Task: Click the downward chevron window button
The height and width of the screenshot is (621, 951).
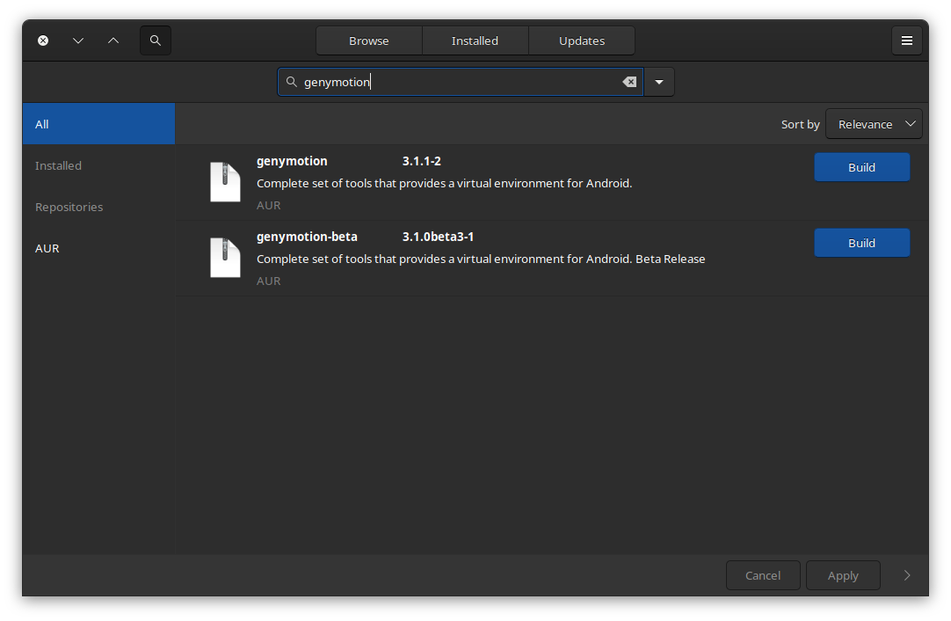Action: click(78, 40)
